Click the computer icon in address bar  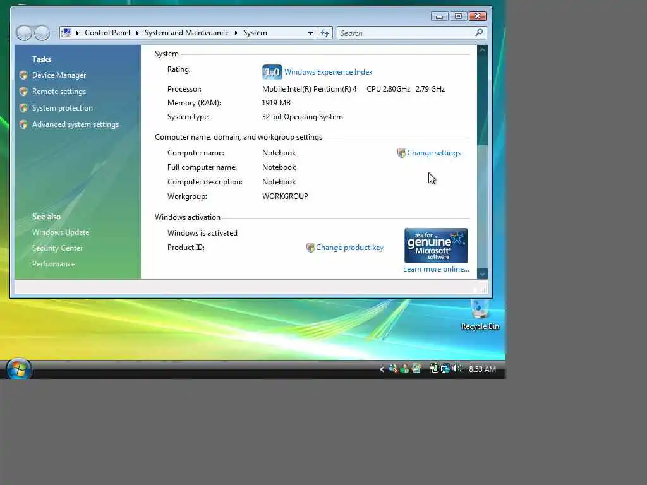pos(66,33)
